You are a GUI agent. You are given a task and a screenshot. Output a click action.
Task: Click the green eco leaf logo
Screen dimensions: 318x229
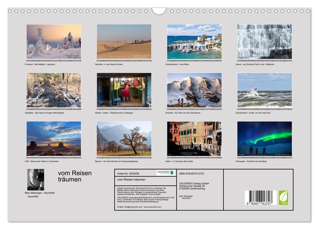coord(283,197)
